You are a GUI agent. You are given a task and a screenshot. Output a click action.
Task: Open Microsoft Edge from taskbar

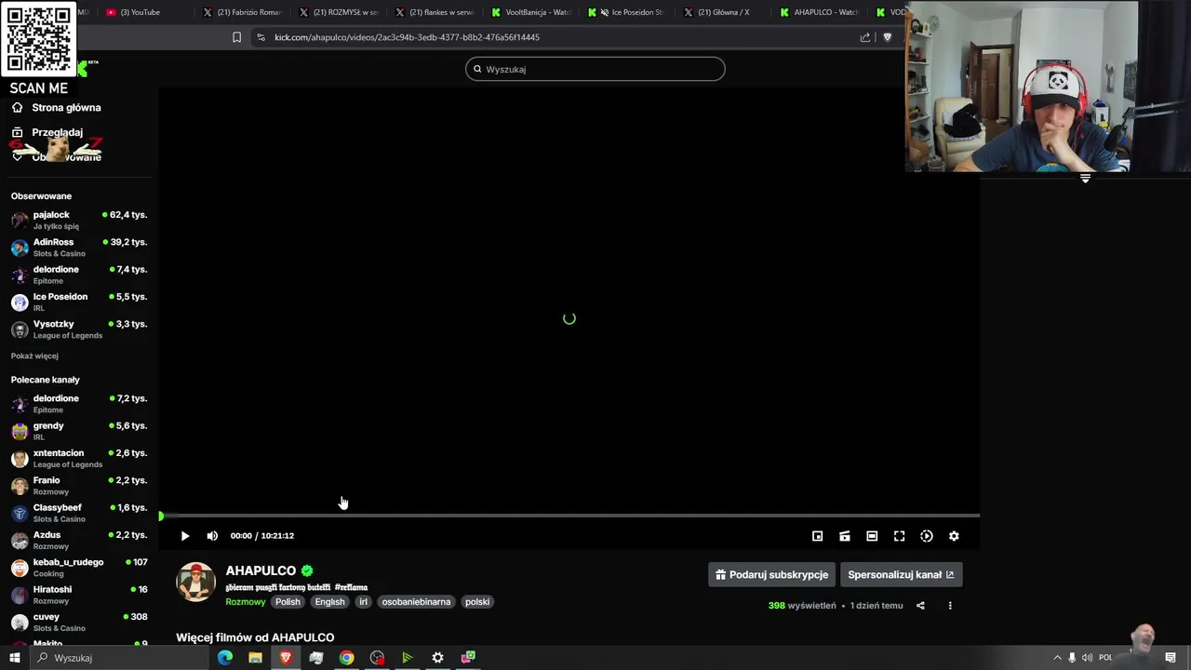click(225, 658)
